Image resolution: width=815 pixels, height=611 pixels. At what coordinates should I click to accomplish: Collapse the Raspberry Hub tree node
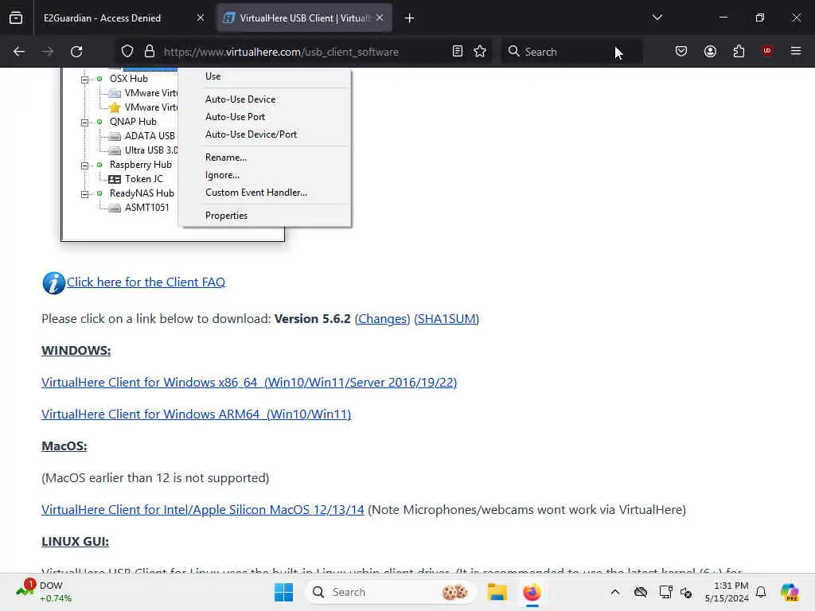tap(84, 165)
